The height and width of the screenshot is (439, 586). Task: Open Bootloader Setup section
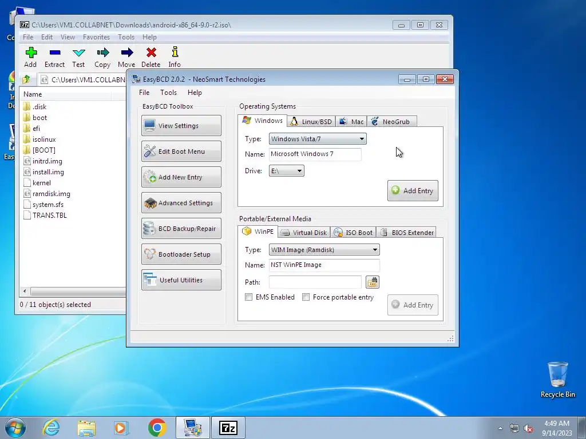click(181, 254)
